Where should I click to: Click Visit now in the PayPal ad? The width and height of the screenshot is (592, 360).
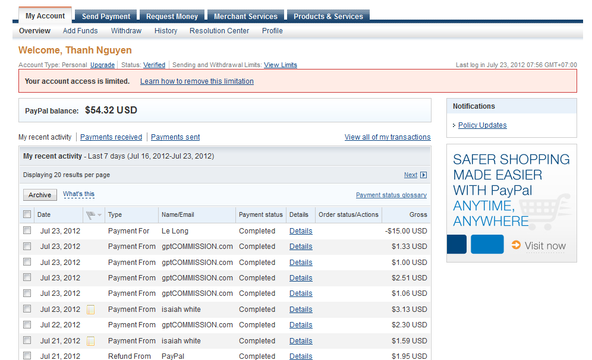[545, 246]
